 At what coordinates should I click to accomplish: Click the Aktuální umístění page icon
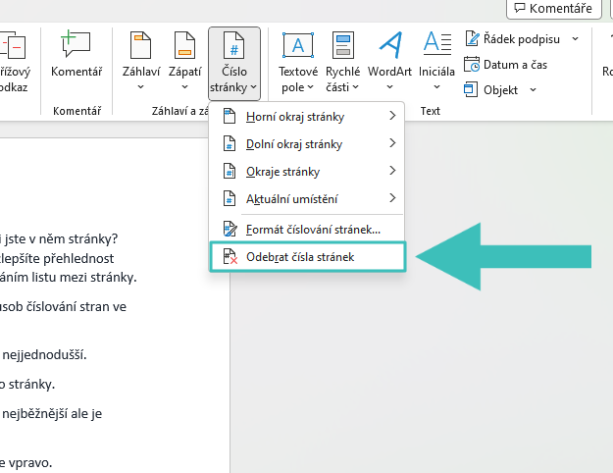(230, 198)
